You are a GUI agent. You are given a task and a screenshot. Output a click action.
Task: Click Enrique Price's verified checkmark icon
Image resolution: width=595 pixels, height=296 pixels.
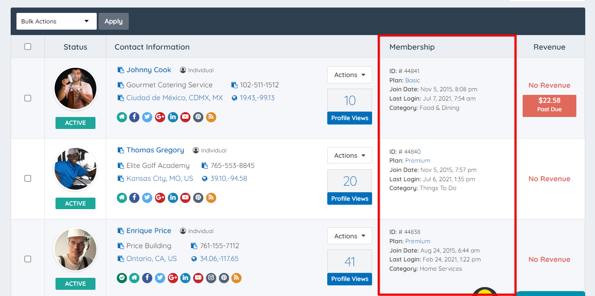pyautogui.click(x=122, y=278)
